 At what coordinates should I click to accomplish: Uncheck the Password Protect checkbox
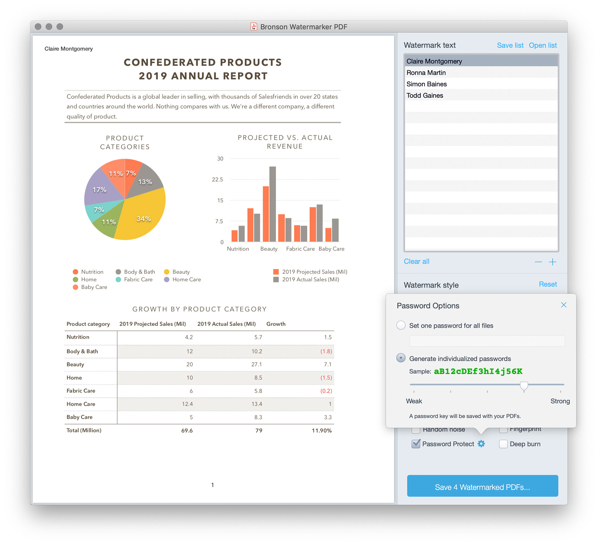[x=416, y=444]
